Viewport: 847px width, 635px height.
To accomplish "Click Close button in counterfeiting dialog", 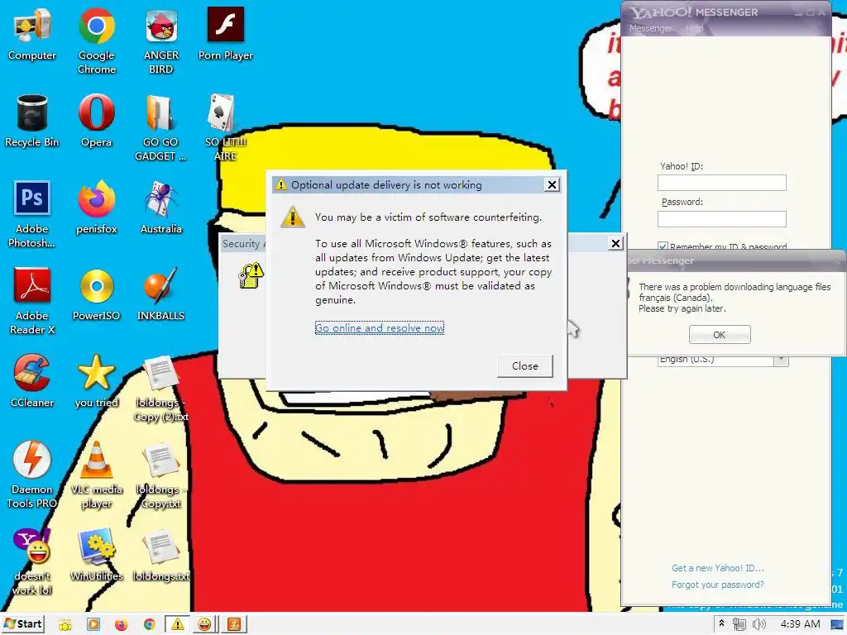I will 525,366.
